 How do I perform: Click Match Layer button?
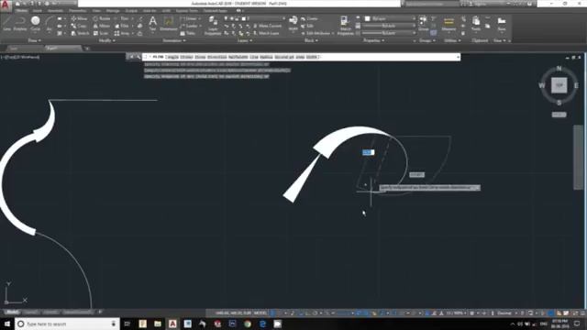coord(267,33)
